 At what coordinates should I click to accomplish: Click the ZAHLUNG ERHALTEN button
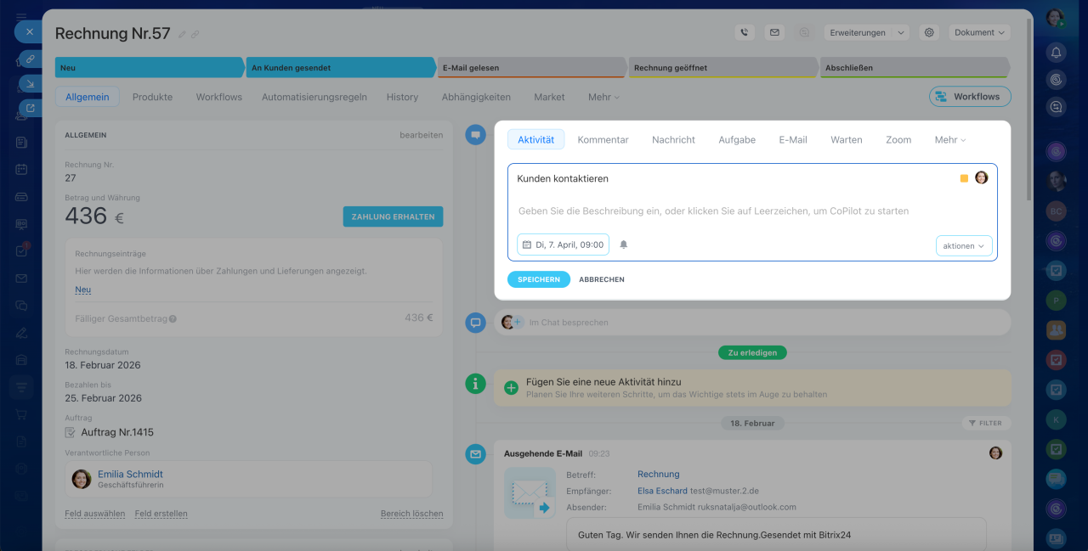393,216
